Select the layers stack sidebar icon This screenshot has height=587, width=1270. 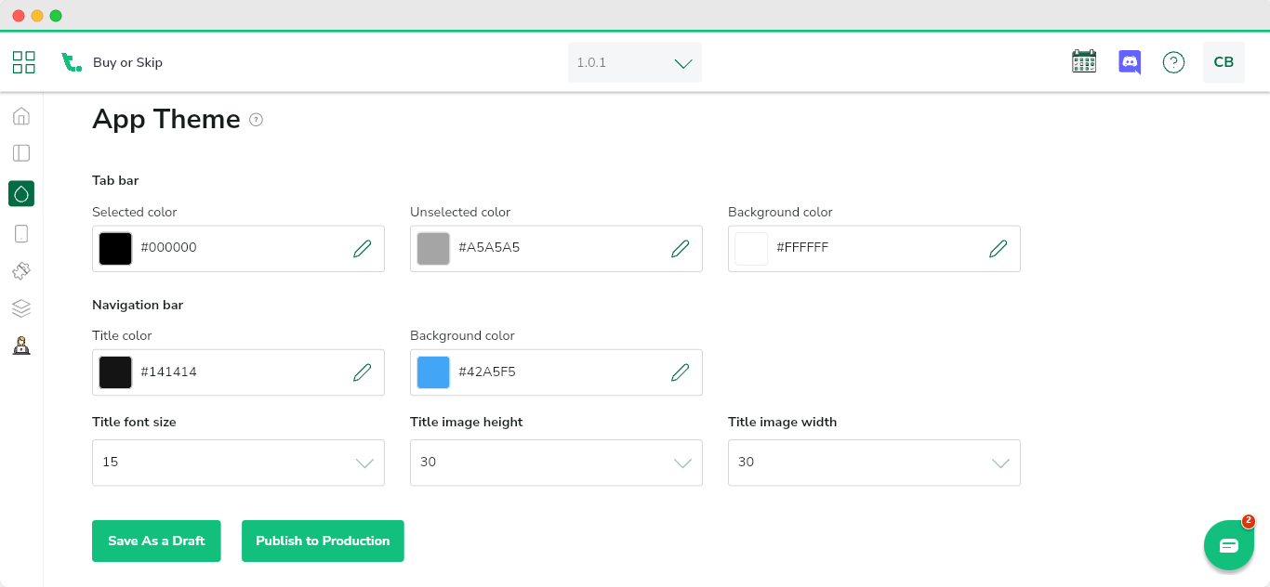[x=21, y=308]
